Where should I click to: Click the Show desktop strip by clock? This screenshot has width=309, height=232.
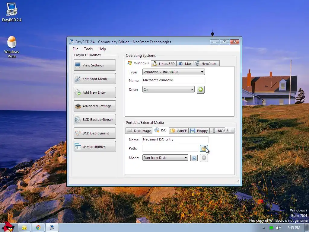[x=307, y=228]
